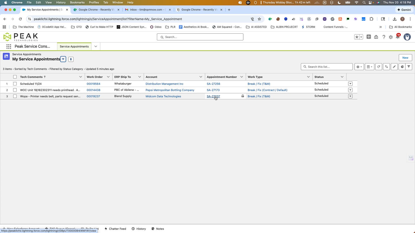
Task: Refresh the service appointments list
Action: [379, 67]
